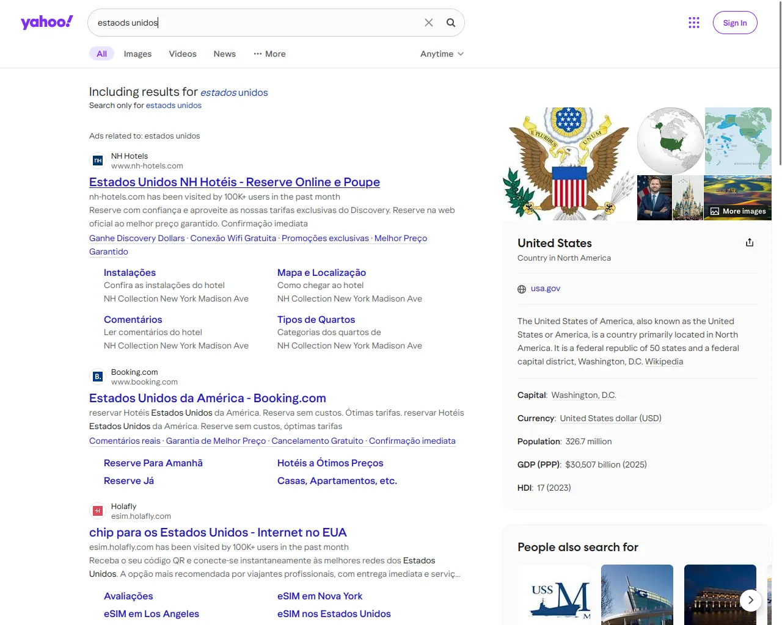
Task: Open More images overlay on thumbnail
Action: pos(738,211)
